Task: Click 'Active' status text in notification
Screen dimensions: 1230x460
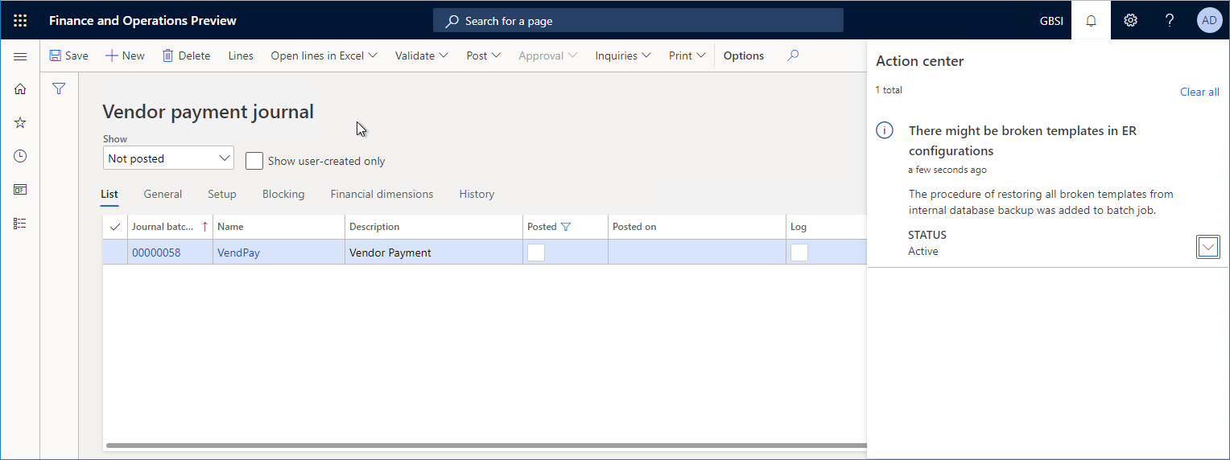Action: pos(923,251)
